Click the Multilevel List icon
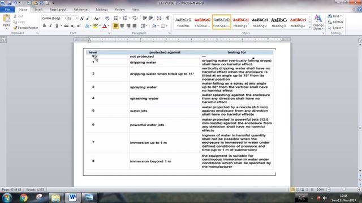Image resolution: width=362 pixels, height=203 pixels. (x=135, y=18)
